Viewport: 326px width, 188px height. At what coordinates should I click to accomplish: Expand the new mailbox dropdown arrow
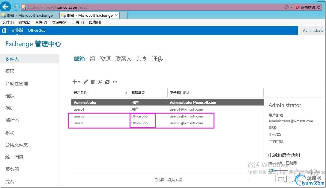(79, 82)
